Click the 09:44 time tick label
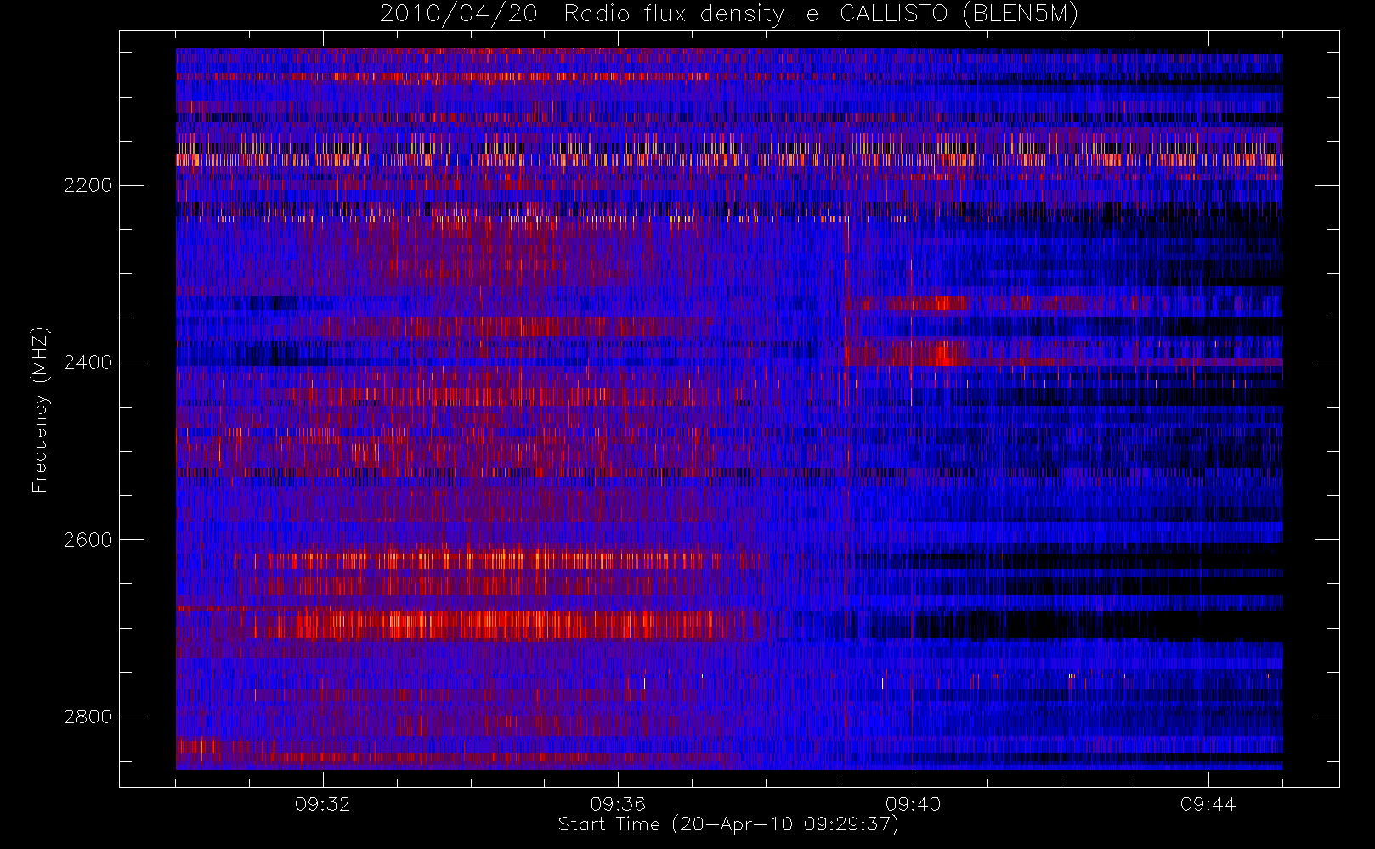Screen dimensions: 1375x849 coord(1208,804)
